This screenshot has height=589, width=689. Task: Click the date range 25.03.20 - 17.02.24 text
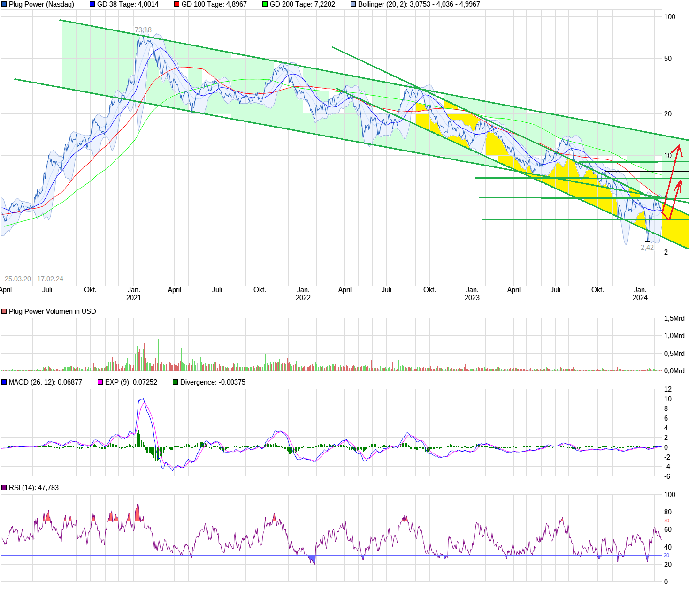point(34,279)
